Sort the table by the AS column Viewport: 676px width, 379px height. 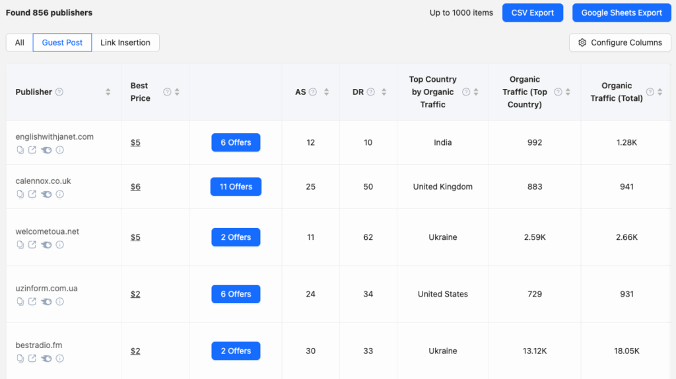(326, 92)
